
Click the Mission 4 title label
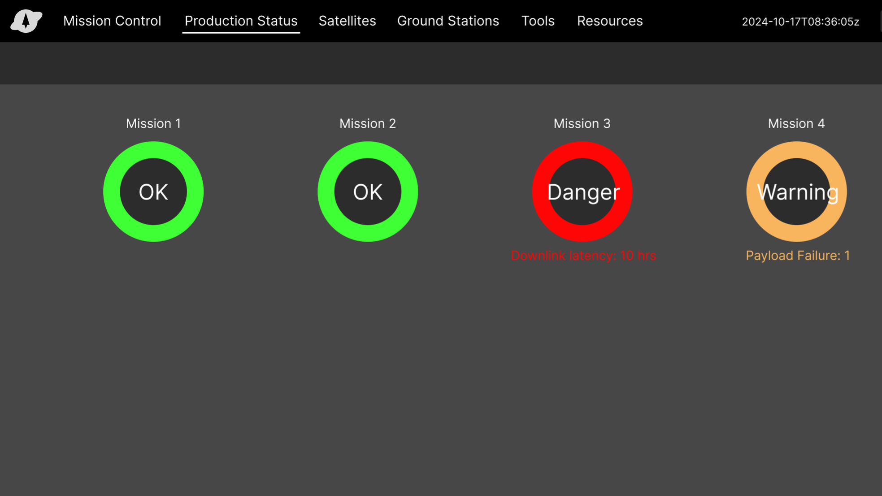pos(796,123)
